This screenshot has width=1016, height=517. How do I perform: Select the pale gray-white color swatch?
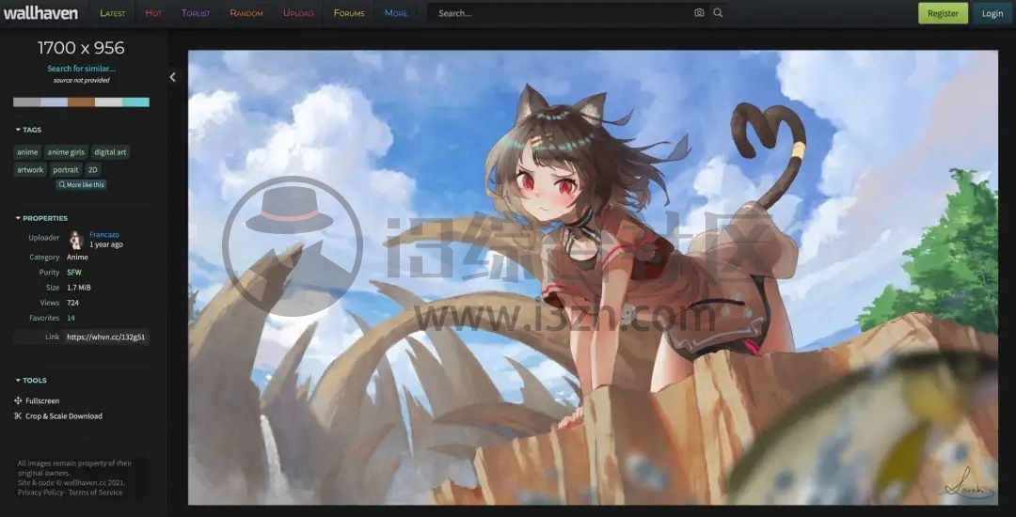108,102
